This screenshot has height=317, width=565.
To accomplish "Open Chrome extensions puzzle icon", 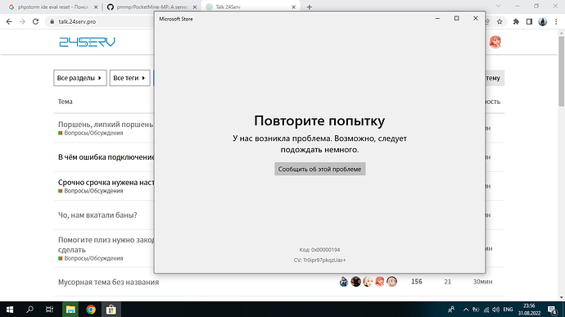I will [516, 21].
